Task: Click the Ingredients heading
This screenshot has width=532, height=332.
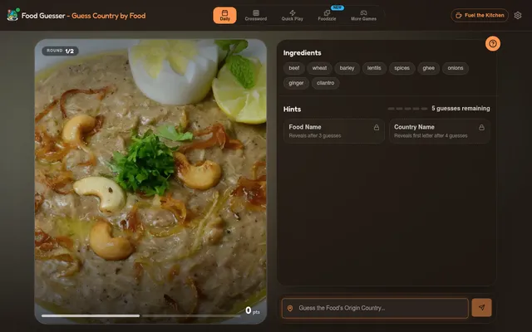Action: 302,53
